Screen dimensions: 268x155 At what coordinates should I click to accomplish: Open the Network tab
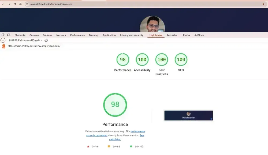(61, 35)
